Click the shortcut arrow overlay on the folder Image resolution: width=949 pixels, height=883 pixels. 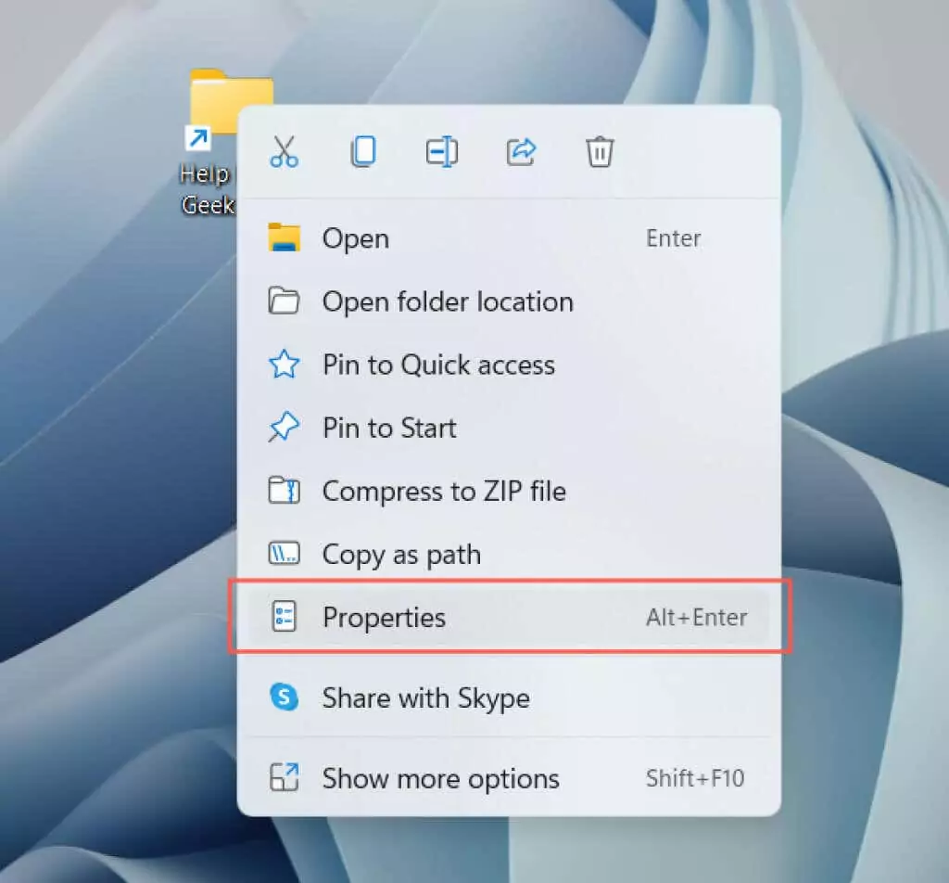(197, 139)
